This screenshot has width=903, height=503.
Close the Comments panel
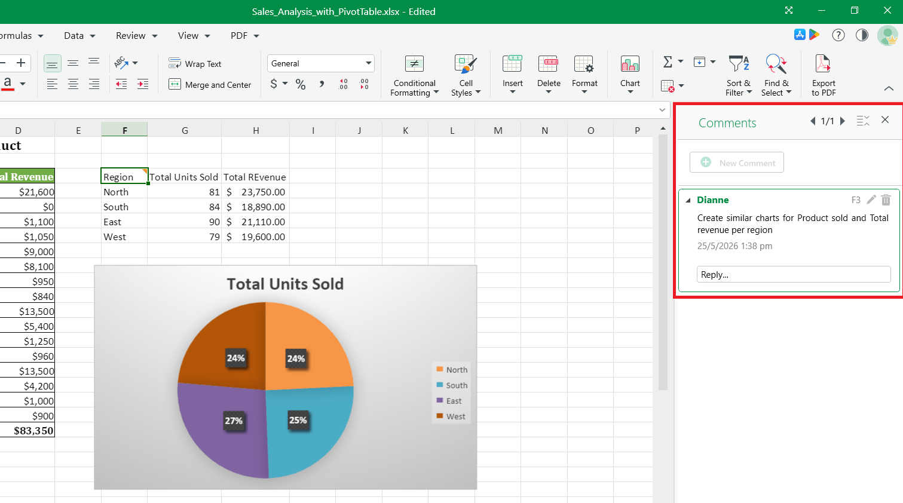tap(885, 119)
